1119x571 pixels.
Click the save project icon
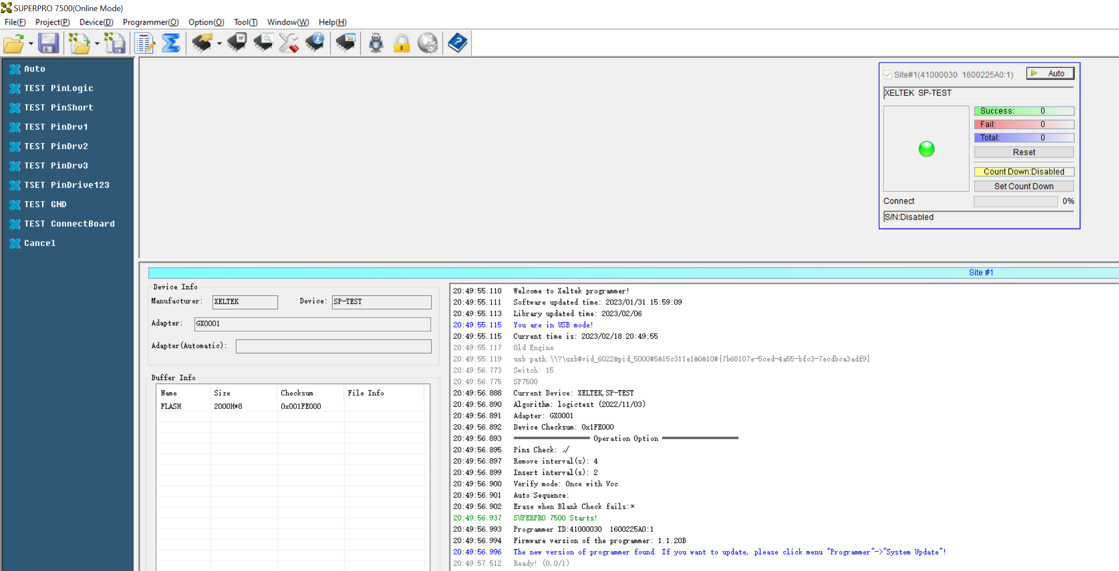[115, 44]
